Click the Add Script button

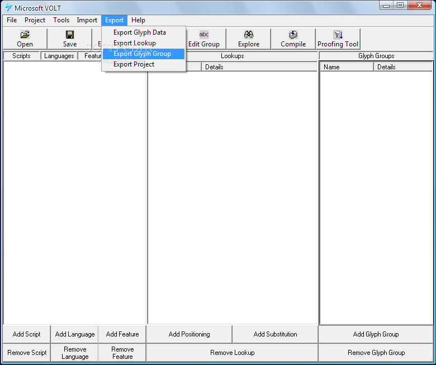(x=27, y=334)
